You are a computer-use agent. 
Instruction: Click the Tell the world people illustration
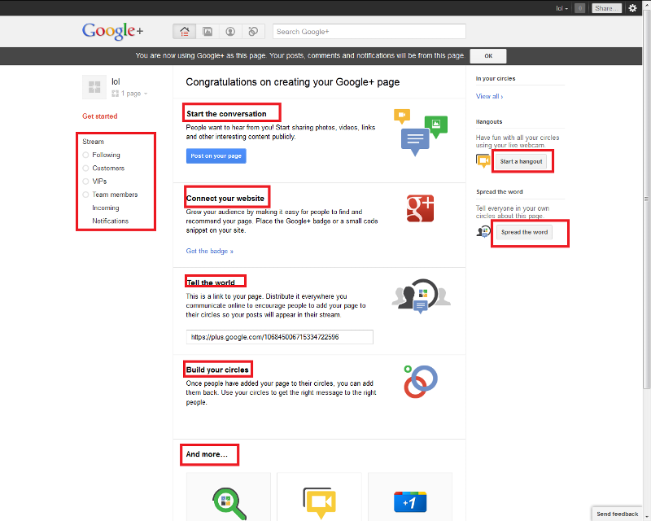[x=421, y=296]
